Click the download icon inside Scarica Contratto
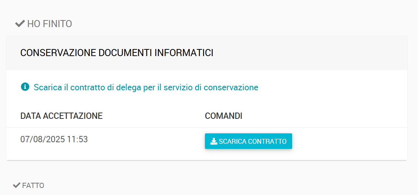The height and width of the screenshot is (195, 418). point(214,142)
